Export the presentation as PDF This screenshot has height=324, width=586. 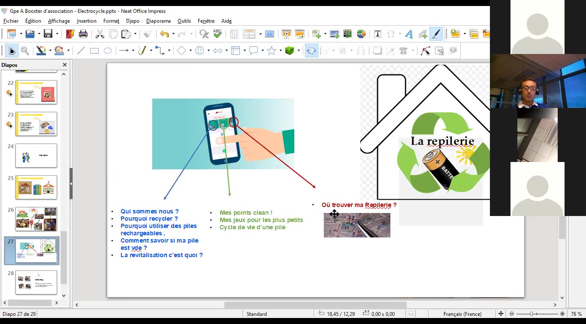pyautogui.click(x=70, y=34)
